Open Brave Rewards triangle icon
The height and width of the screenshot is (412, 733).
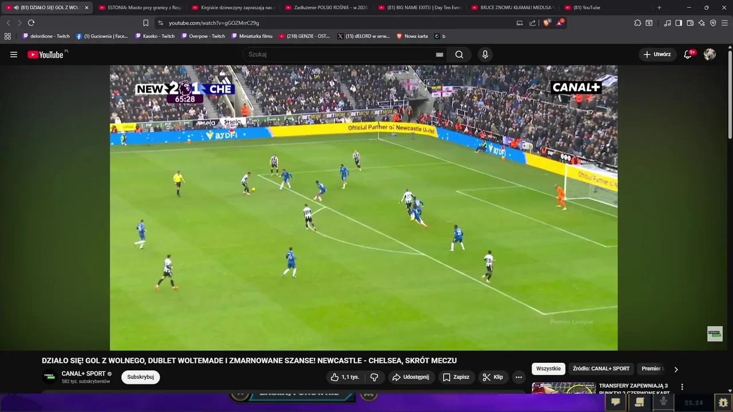pyautogui.click(x=559, y=23)
